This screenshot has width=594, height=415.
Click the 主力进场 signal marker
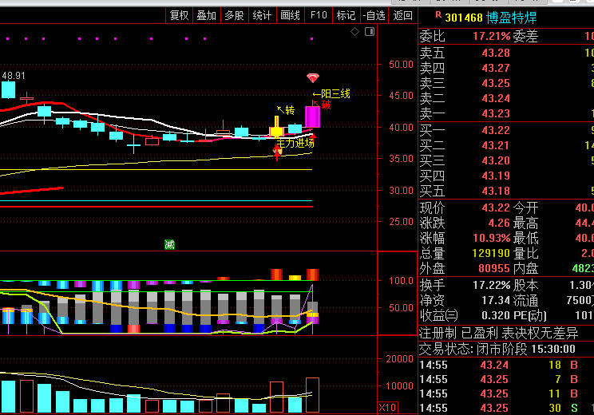pos(295,144)
